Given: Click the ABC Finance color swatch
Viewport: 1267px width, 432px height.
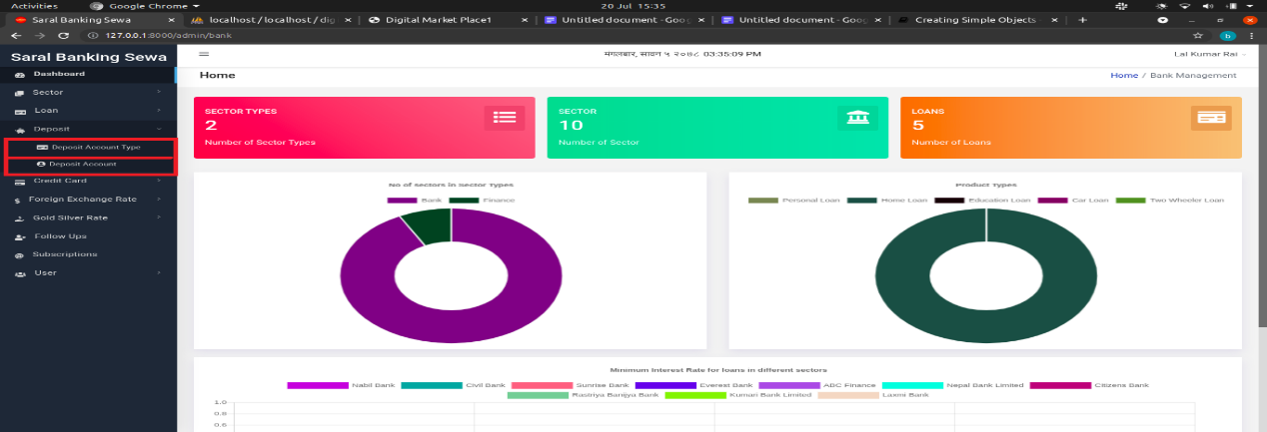Looking at the screenshot, I should tap(789, 385).
